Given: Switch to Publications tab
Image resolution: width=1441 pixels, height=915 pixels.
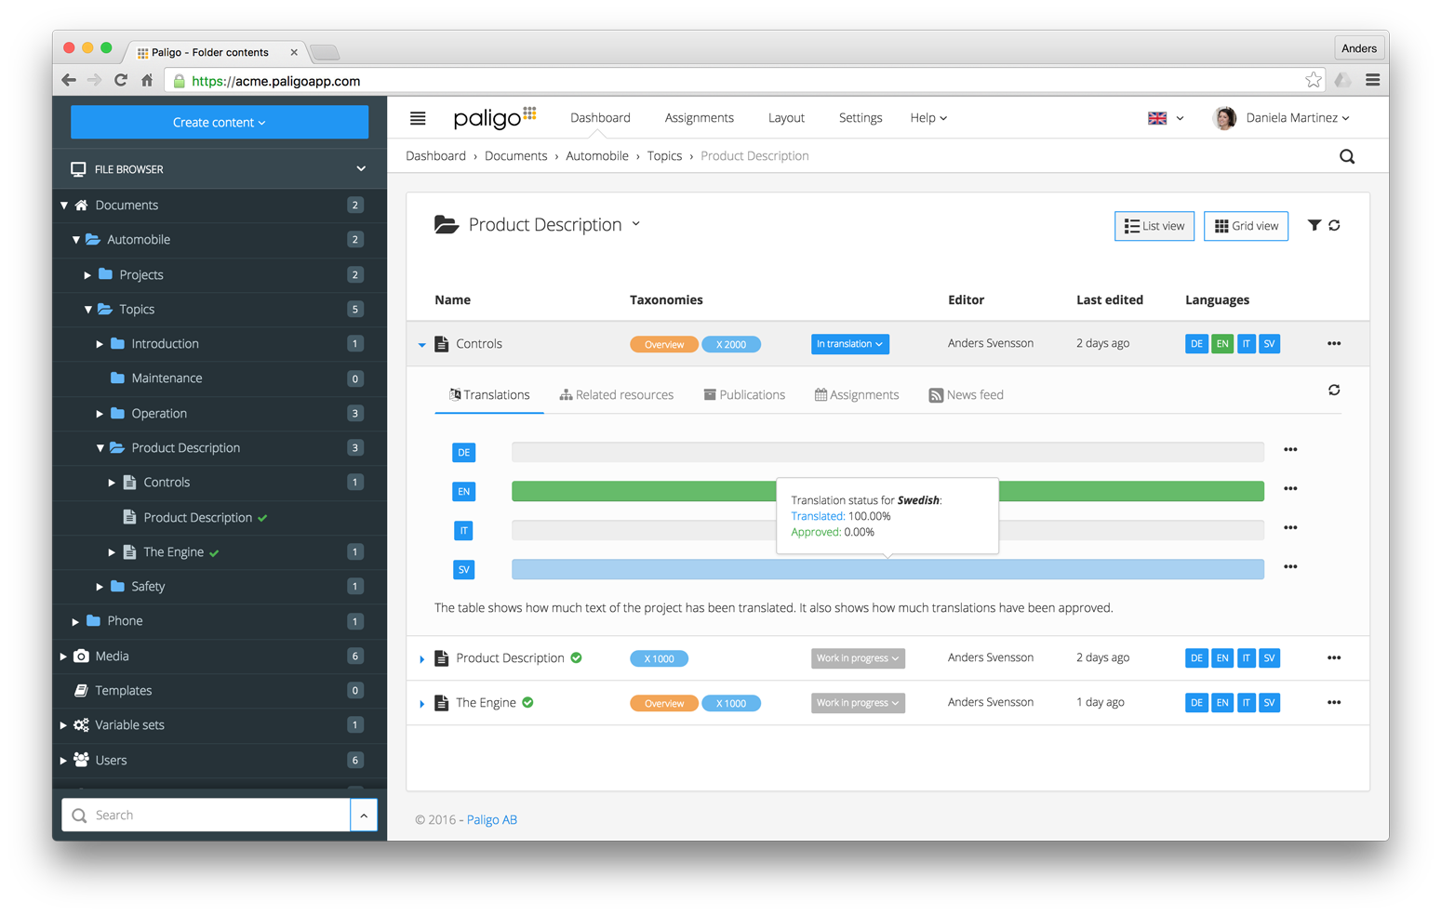Looking at the screenshot, I should [744, 395].
